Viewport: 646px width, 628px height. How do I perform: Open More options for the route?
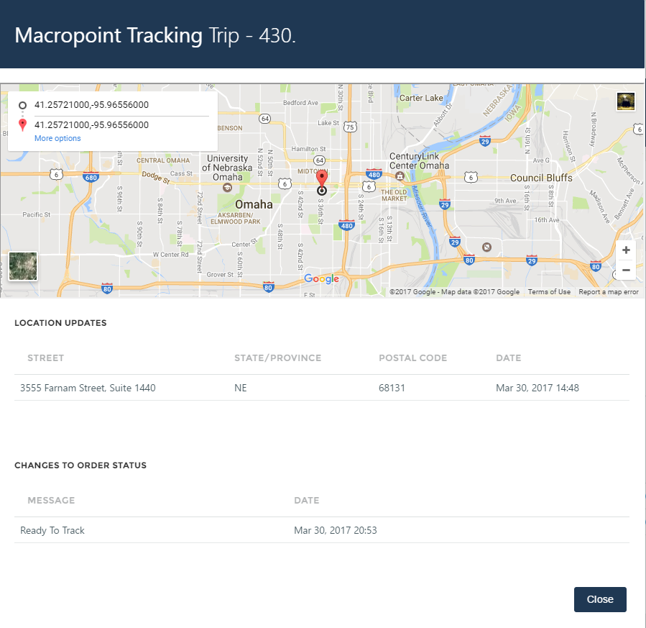[57, 137]
